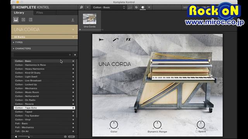Open the header dropdown arrow menu
This screenshot has width=248, height=139.
tap(88, 7)
